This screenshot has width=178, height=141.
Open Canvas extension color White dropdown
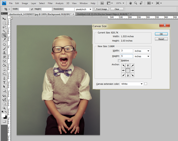point(132,84)
